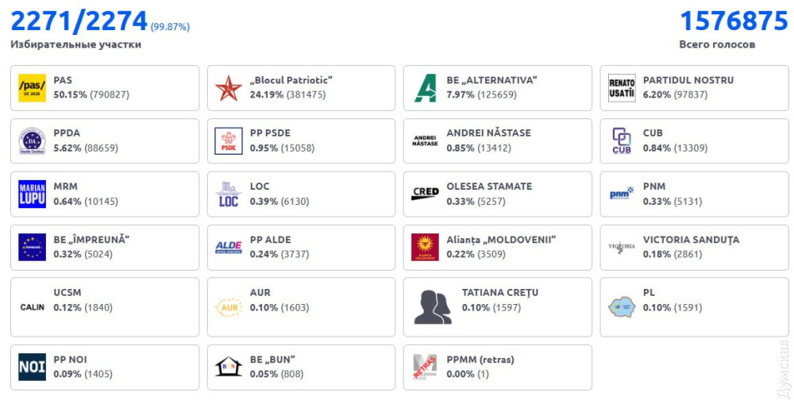Click the red star Blocul Patriotic logo
This screenshot has width=794, height=404.
click(229, 88)
